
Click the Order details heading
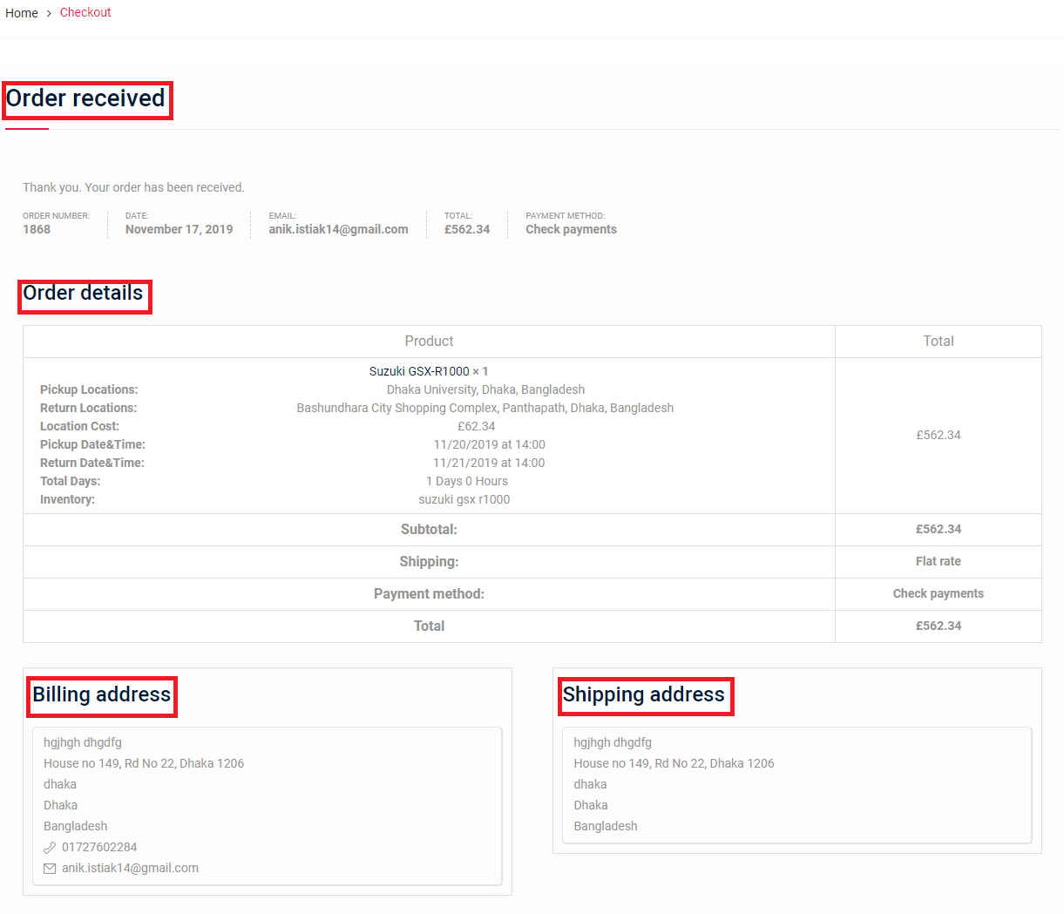(x=83, y=294)
